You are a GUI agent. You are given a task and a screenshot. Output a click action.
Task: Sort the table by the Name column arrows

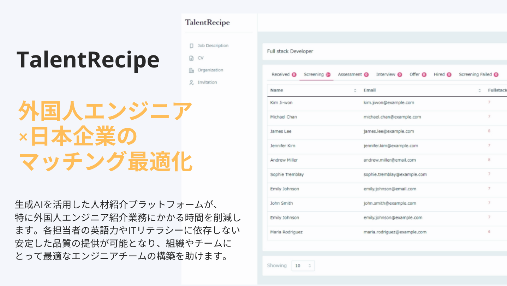click(355, 90)
